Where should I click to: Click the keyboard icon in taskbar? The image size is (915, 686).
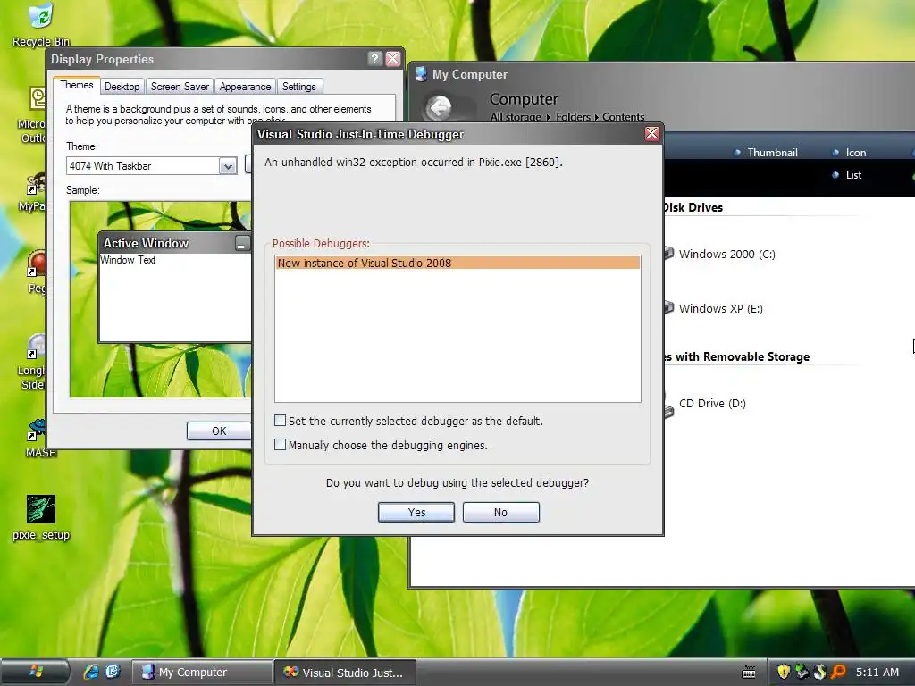click(x=749, y=672)
